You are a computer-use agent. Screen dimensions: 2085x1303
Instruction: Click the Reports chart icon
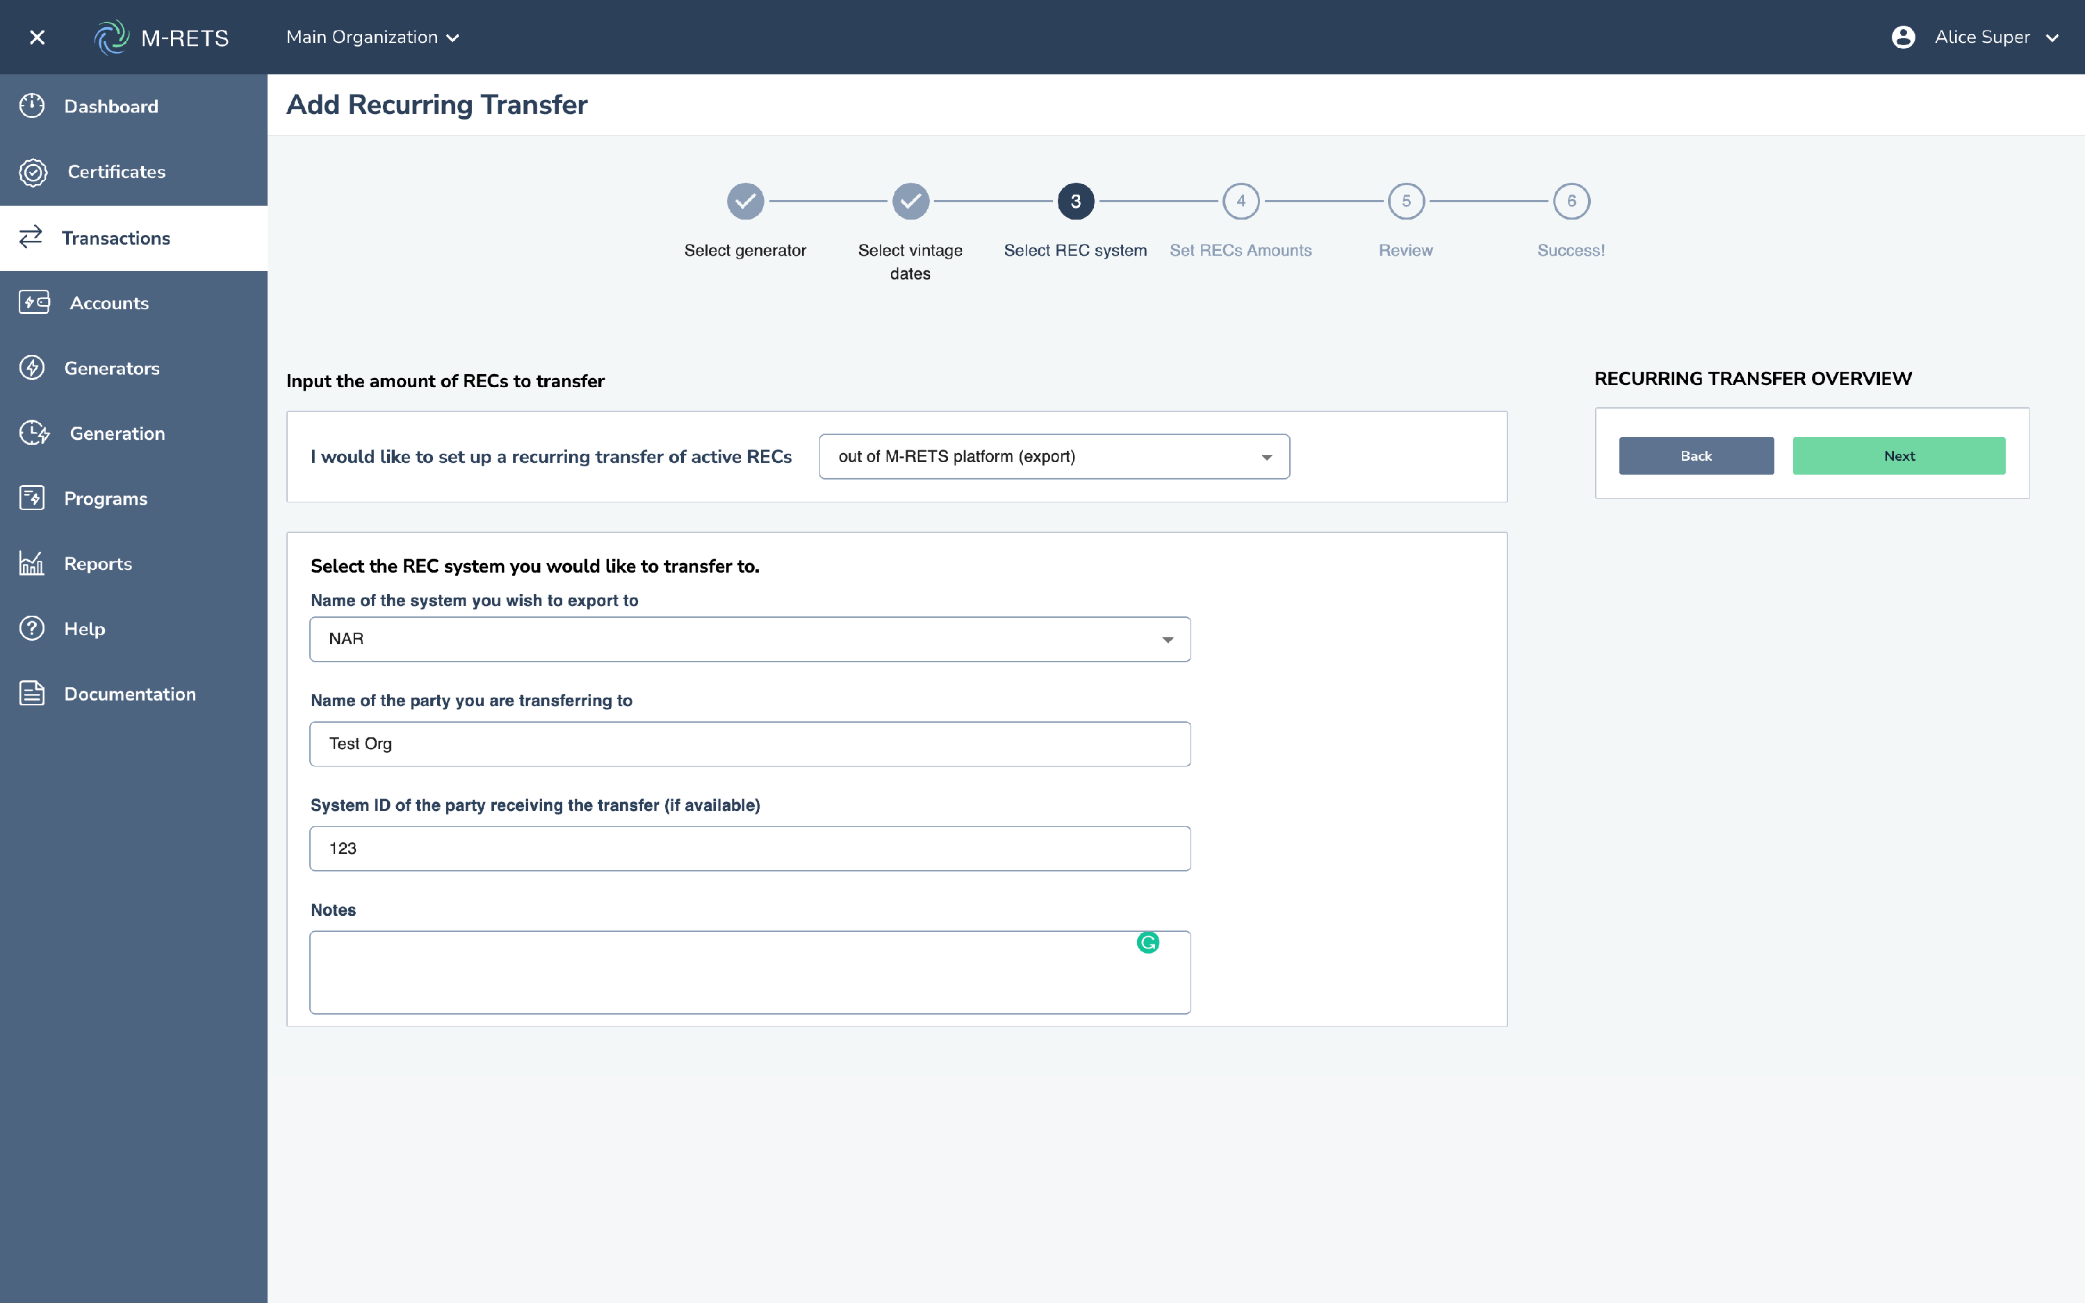point(32,564)
